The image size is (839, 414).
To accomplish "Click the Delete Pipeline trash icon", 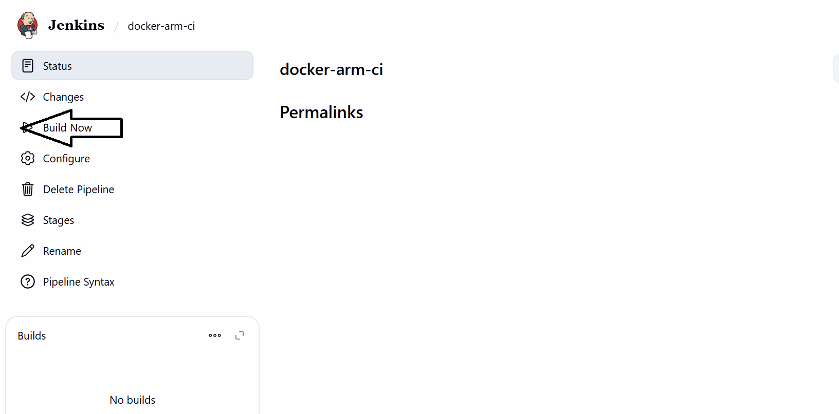I will click(x=27, y=189).
